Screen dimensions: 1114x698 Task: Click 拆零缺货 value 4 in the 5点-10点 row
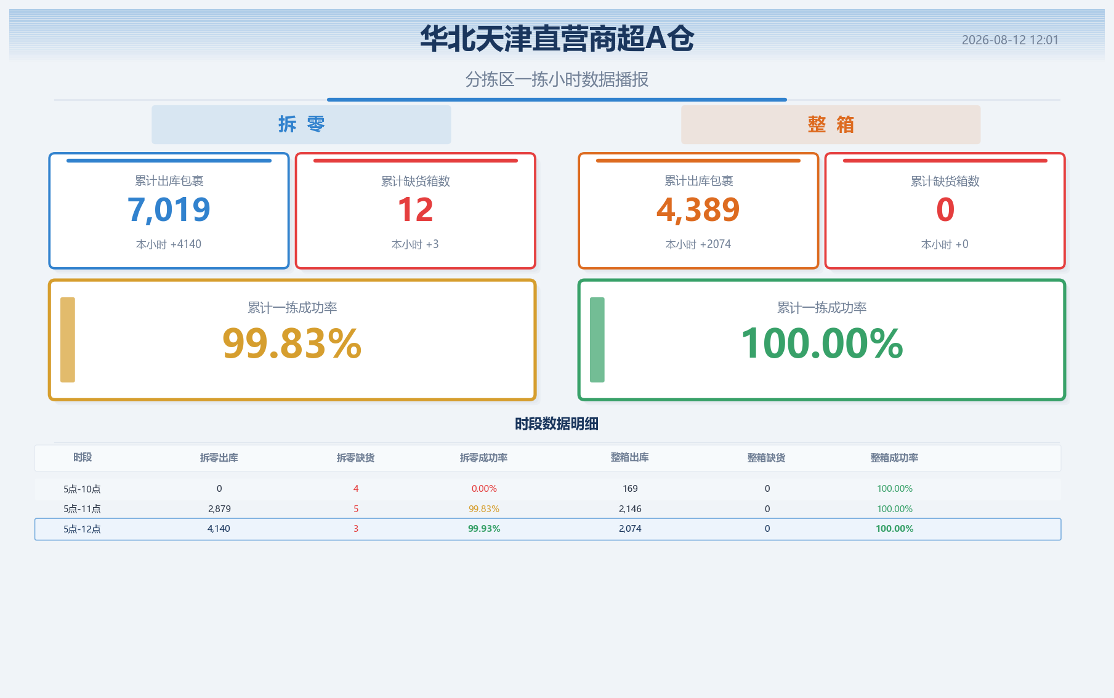(x=356, y=489)
